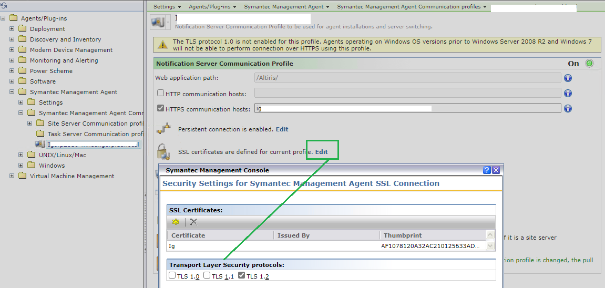This screenshot has height=288, width=605.
Task: Click the refresh icon above the tree
Action: [x=4, y=6]
